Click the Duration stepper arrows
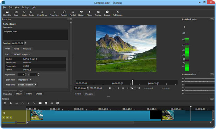Viewport: 216px width, 129px height. point(25,43)
